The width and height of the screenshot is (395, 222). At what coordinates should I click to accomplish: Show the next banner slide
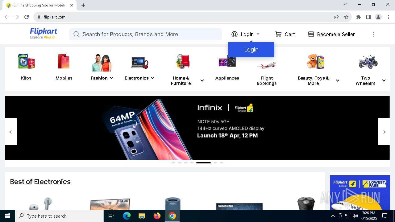click(384, 132)
